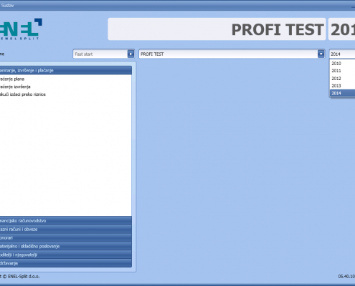Open the Sustav menu in title bar
Screen dimensions: 355x286
(7, 6)
